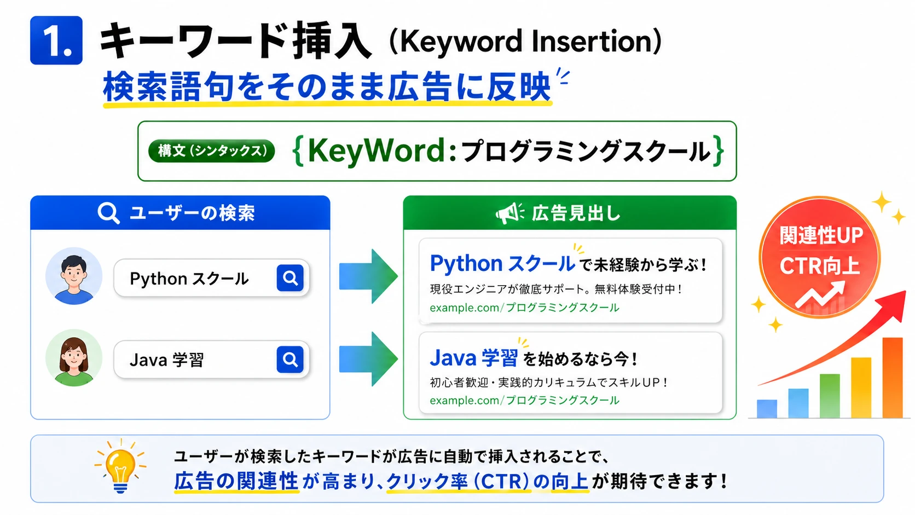The height and width of the screenshot is (515, 915).
Task: Click the ユーザーが検索したキーワード sentence
Action: click(391, 456)
